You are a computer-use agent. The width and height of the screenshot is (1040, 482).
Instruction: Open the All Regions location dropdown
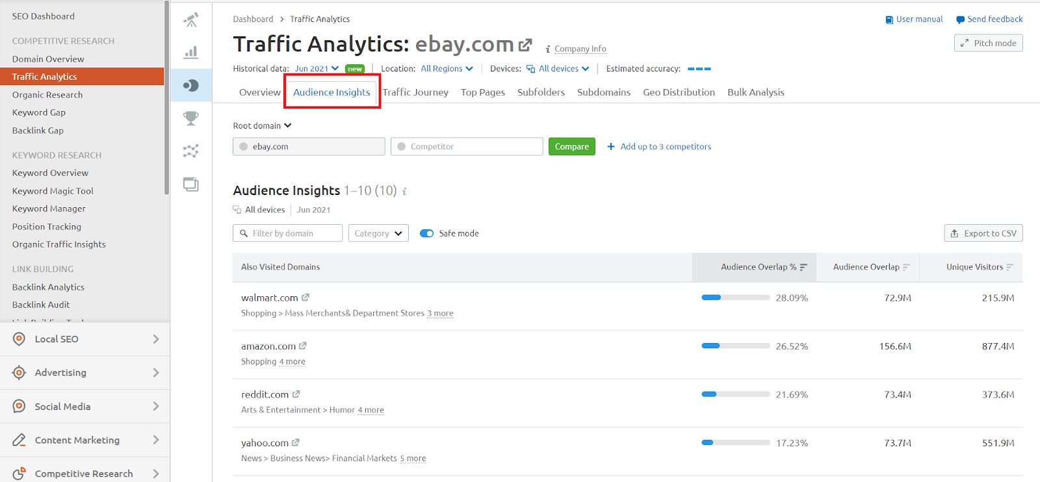[x=447, y=68]
